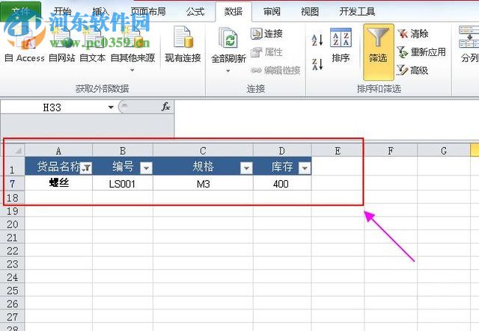Click the Name Box showing H33
Viewport: 479px width, 331px height.
click(52, 108)
